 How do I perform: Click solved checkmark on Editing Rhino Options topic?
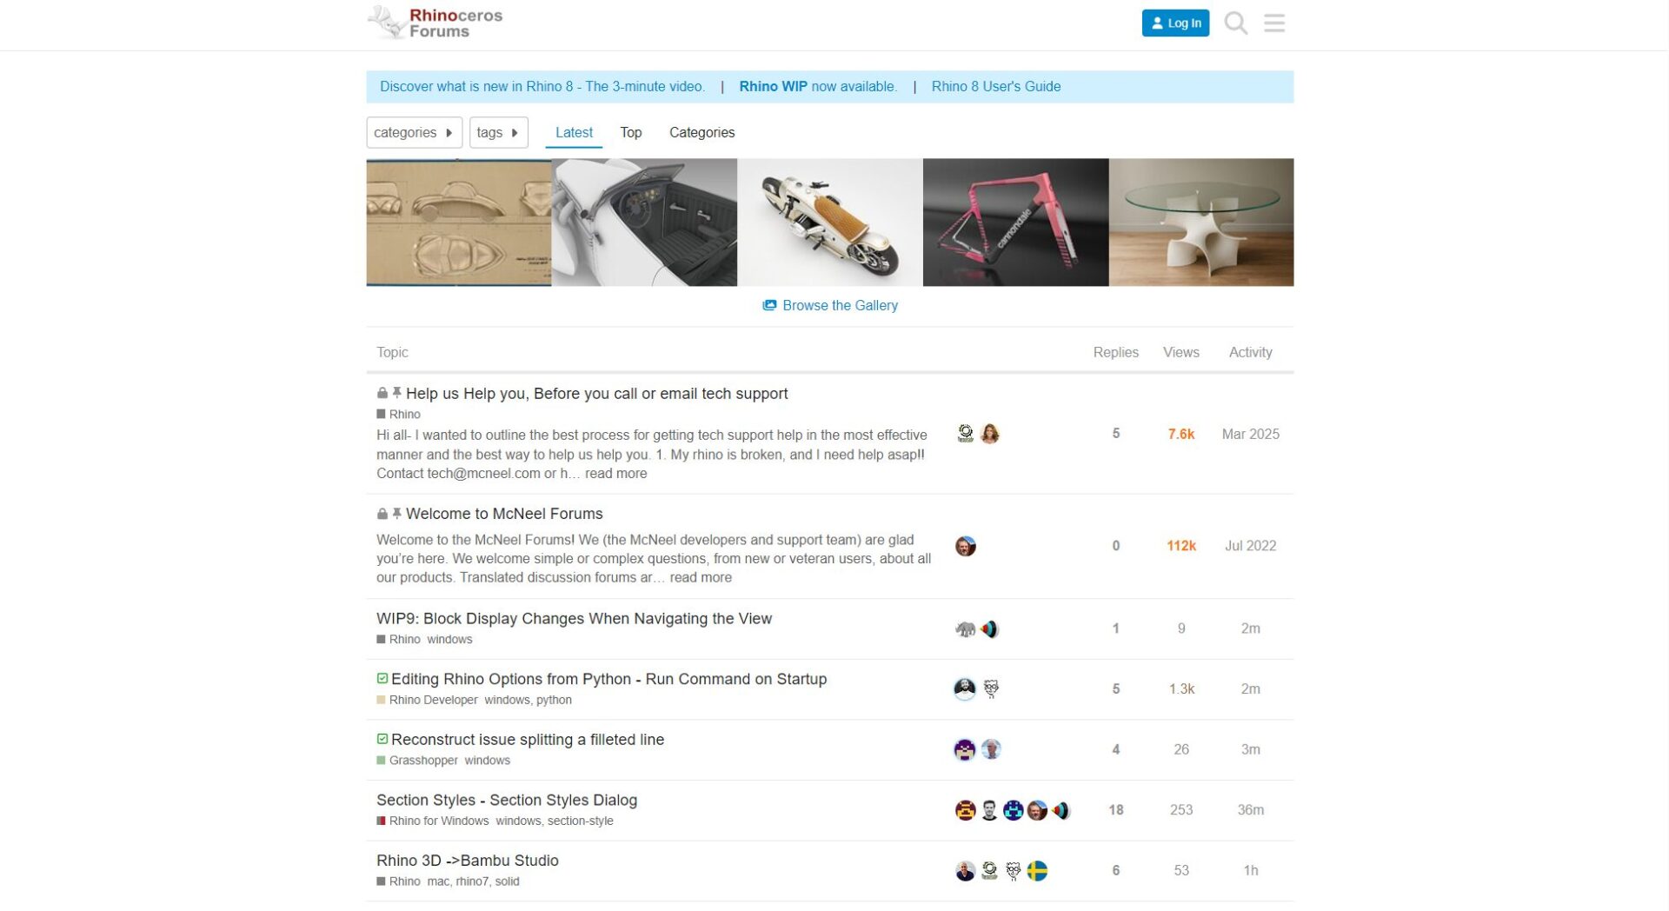click(x=382, y=679)
